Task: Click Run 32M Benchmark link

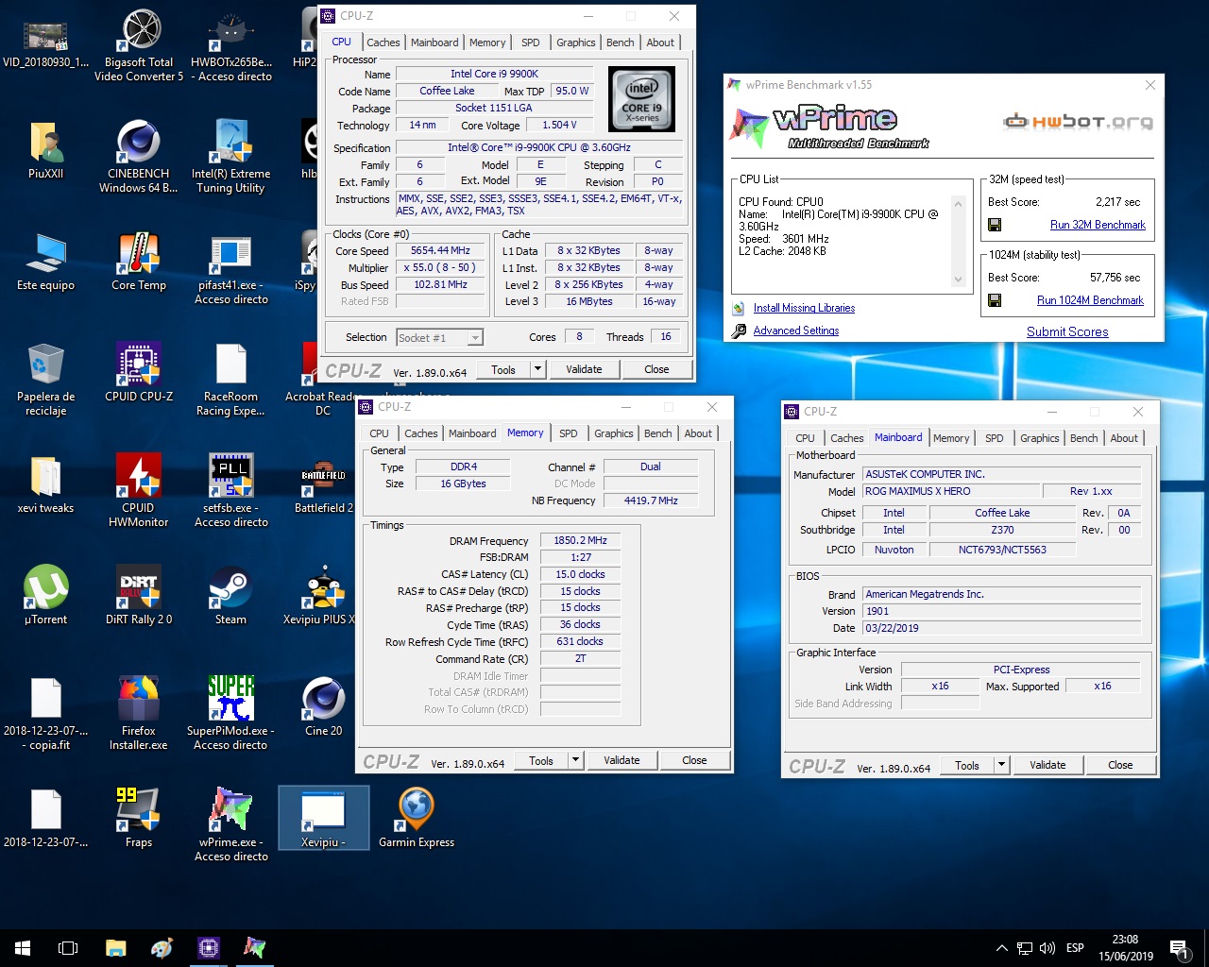Action: click(1098, 225)
